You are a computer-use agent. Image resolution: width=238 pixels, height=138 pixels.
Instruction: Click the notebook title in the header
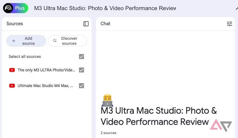tap(105, 8)
